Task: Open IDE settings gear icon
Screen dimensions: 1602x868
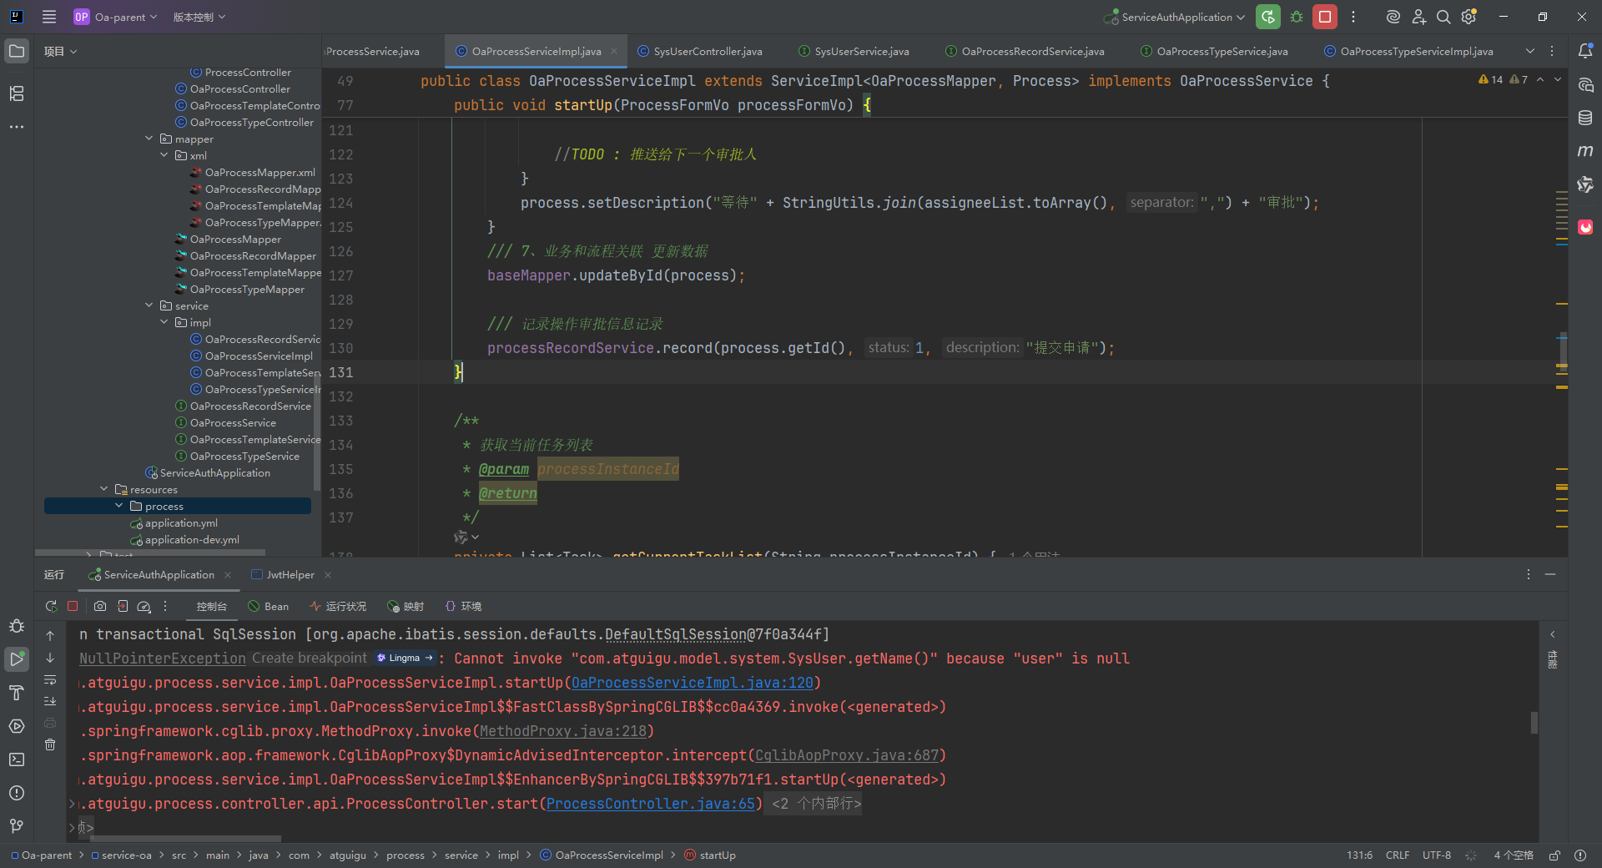Action: tap(1469, 17)
